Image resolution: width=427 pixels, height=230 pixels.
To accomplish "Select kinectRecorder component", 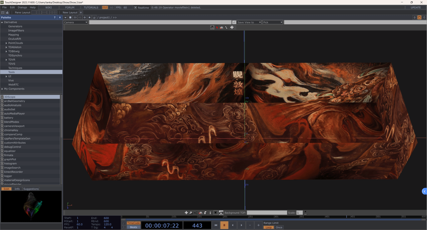I will 30,172.
